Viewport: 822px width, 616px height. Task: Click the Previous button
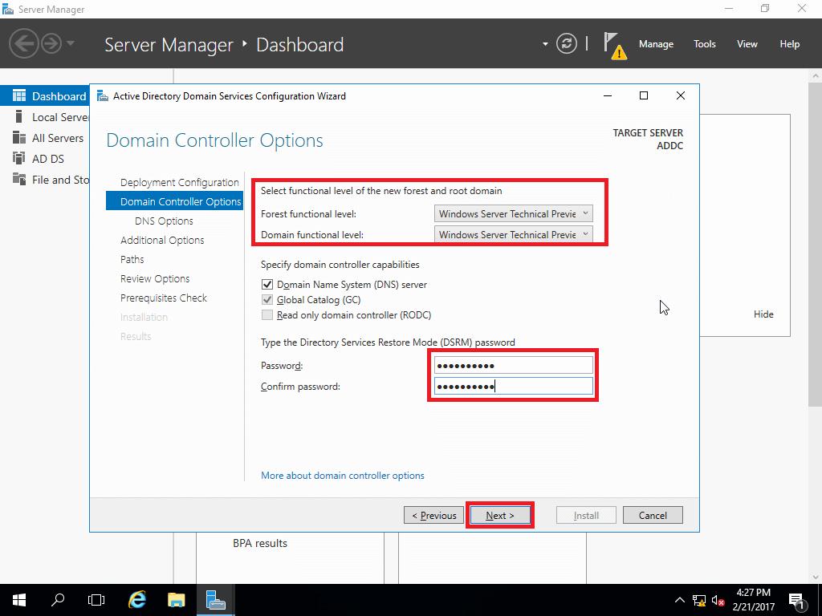coord(433,515)
